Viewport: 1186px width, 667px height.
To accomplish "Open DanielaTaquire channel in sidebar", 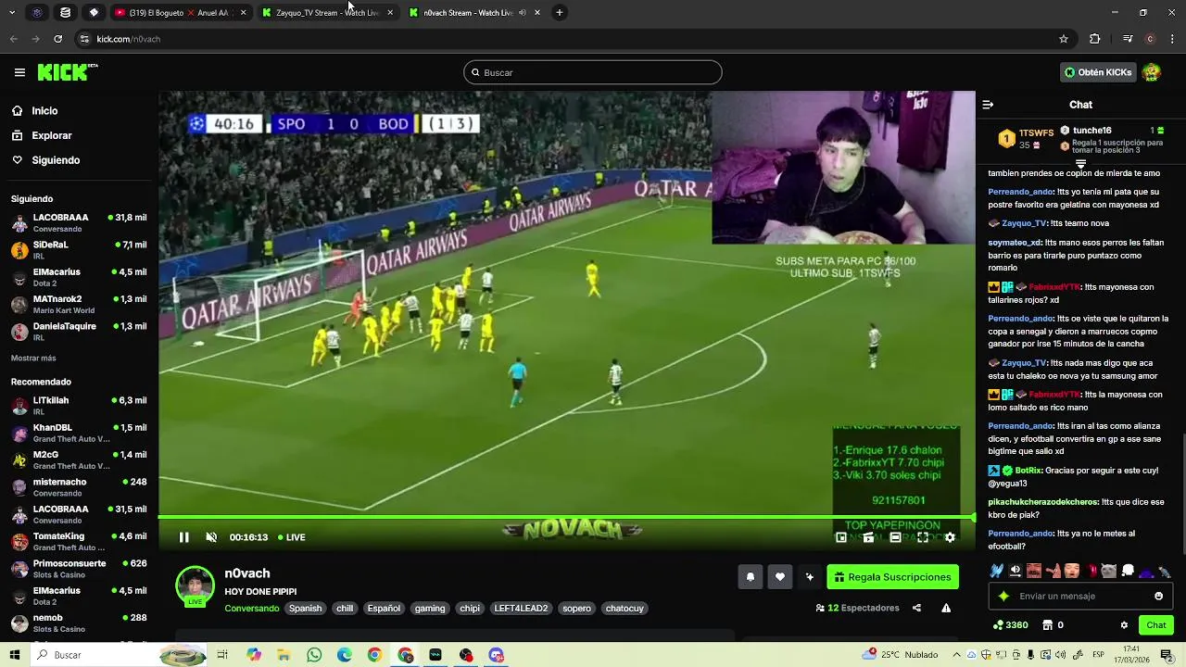I will pos(79,332).
